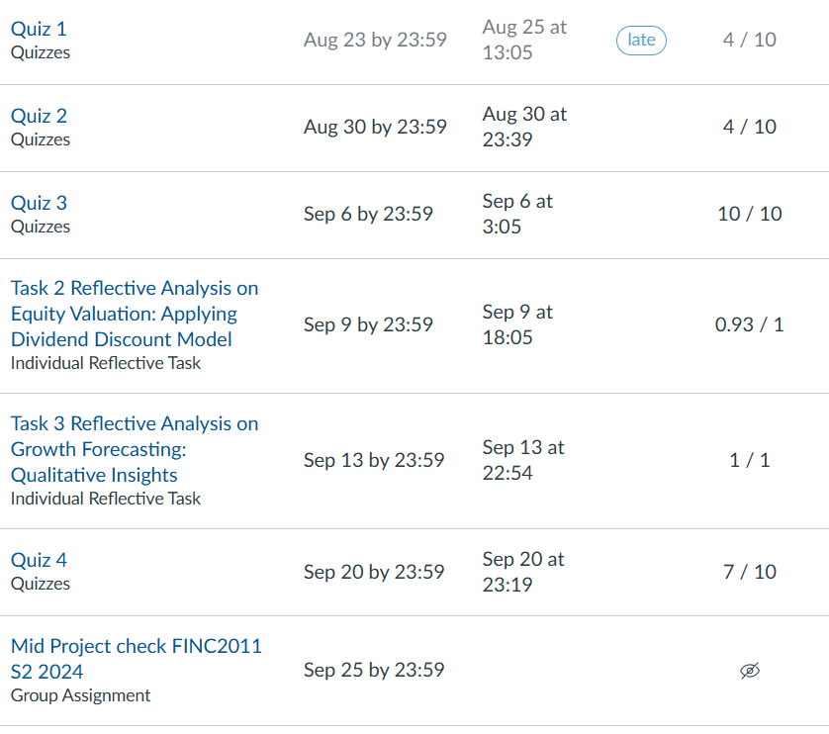829x734 pixels.
Task: Open the Quiz 4 assignment link
Action: click(x=39, y=560)
